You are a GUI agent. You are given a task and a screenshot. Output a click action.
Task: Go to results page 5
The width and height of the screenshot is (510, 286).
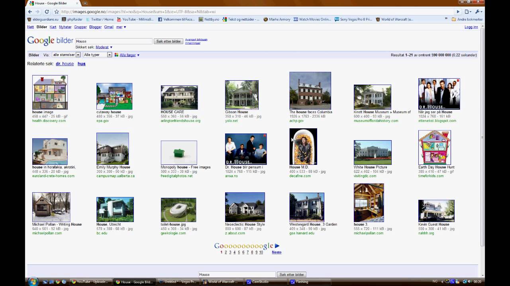tap(239, 252)
